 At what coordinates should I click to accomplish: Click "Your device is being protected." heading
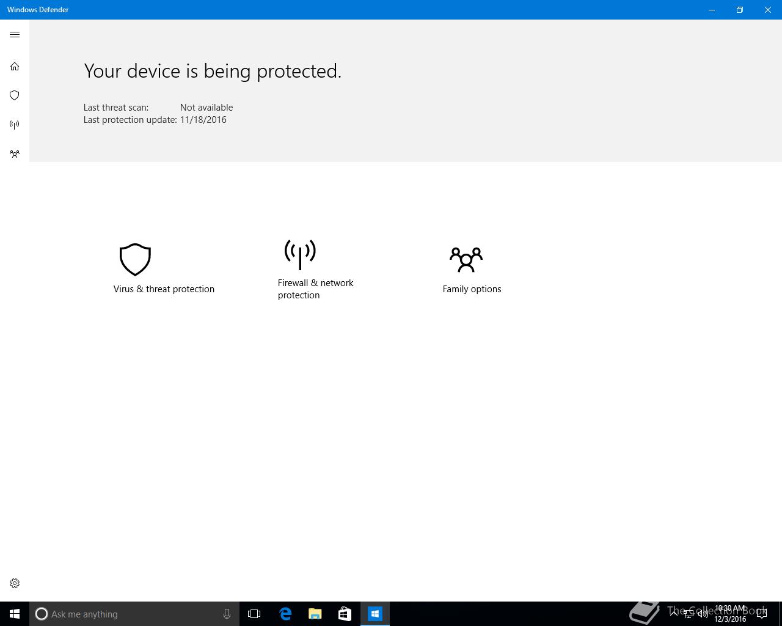click(213, 71)
